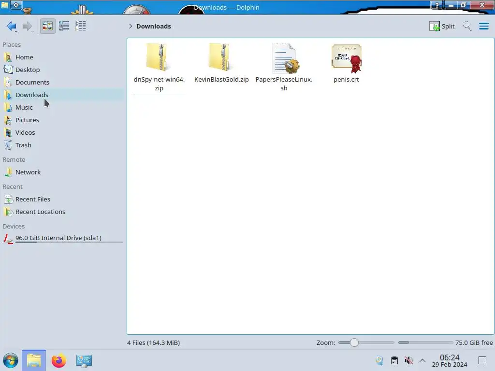Expand hidden system tray icons arrow
The width and height of the screenshot is (495, 371).
pos(422,360)
